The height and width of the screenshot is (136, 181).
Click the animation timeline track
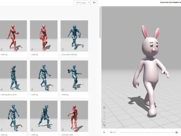(150, 132)
